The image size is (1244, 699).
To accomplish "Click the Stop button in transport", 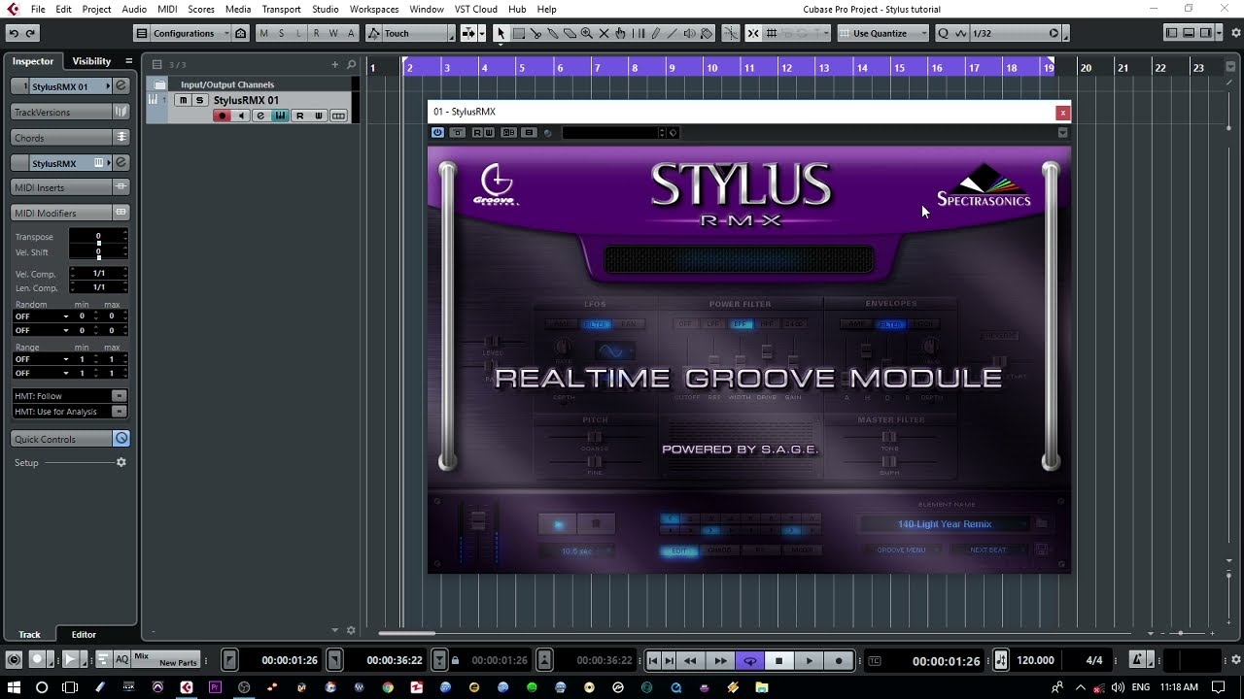I will (x=778, y=661).
